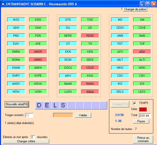Select the red REND tile
The width and height of the screenshot is (157, 145).
click(90, 36)
